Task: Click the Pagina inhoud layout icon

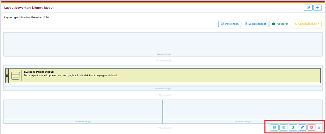Action: coord(16,76)
